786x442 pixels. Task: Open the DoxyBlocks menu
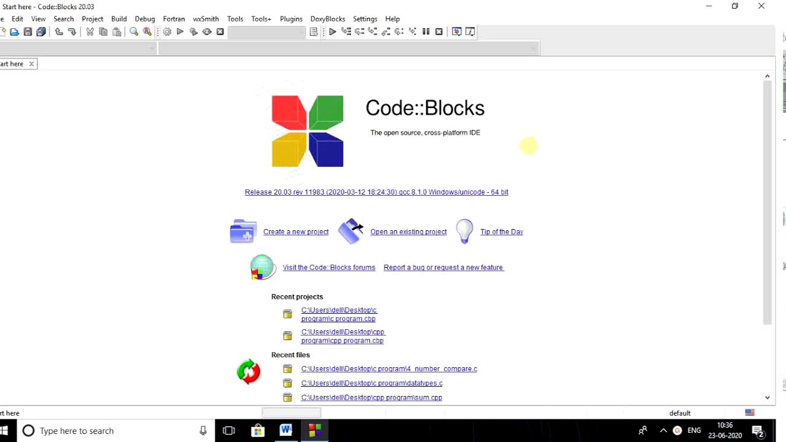pos(328,19)
